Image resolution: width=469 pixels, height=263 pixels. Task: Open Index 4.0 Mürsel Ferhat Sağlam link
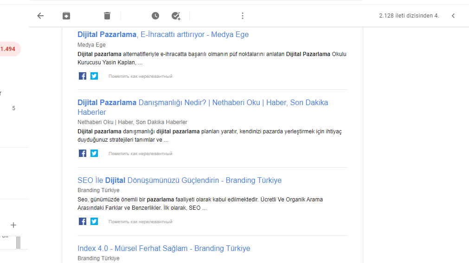(164, 248)
